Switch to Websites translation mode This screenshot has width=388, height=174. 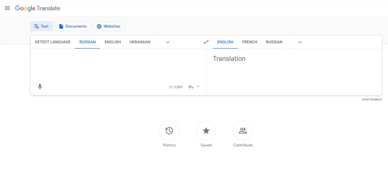[x=109, y=26]
